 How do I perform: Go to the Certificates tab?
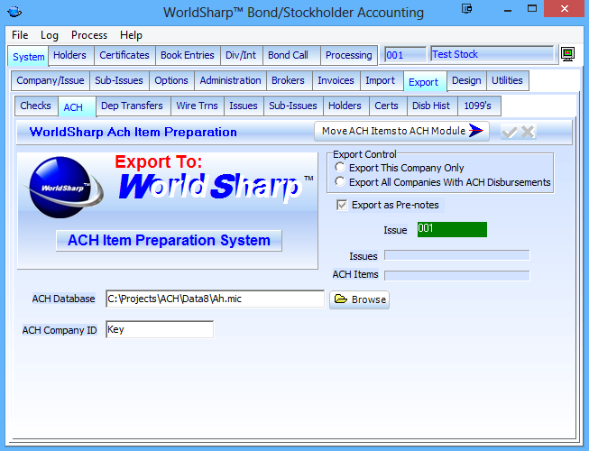[124, 55]
